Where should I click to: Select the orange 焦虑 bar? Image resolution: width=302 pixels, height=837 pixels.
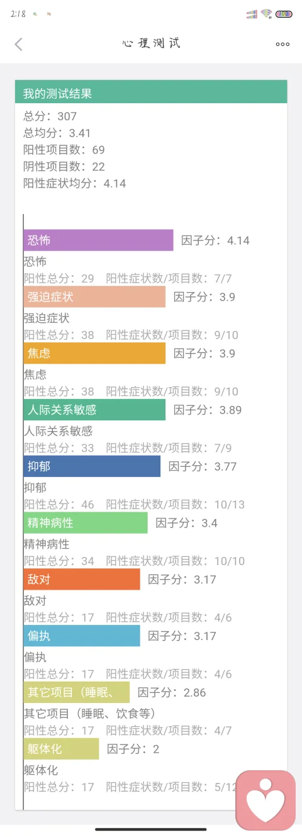(x=94, y=353)
